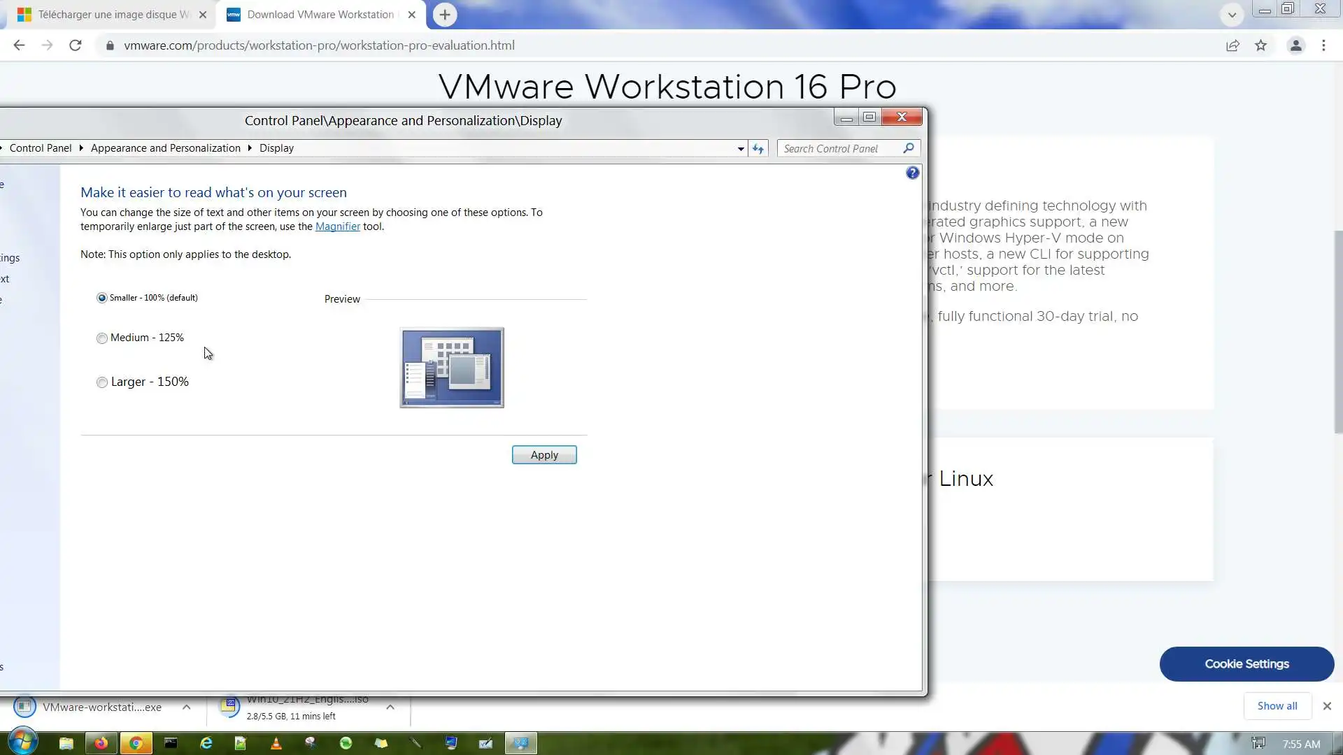This screenshot has height=755, width=1343.
Task: Click the share page icon in Chrome
Action: coord(1232,45)
